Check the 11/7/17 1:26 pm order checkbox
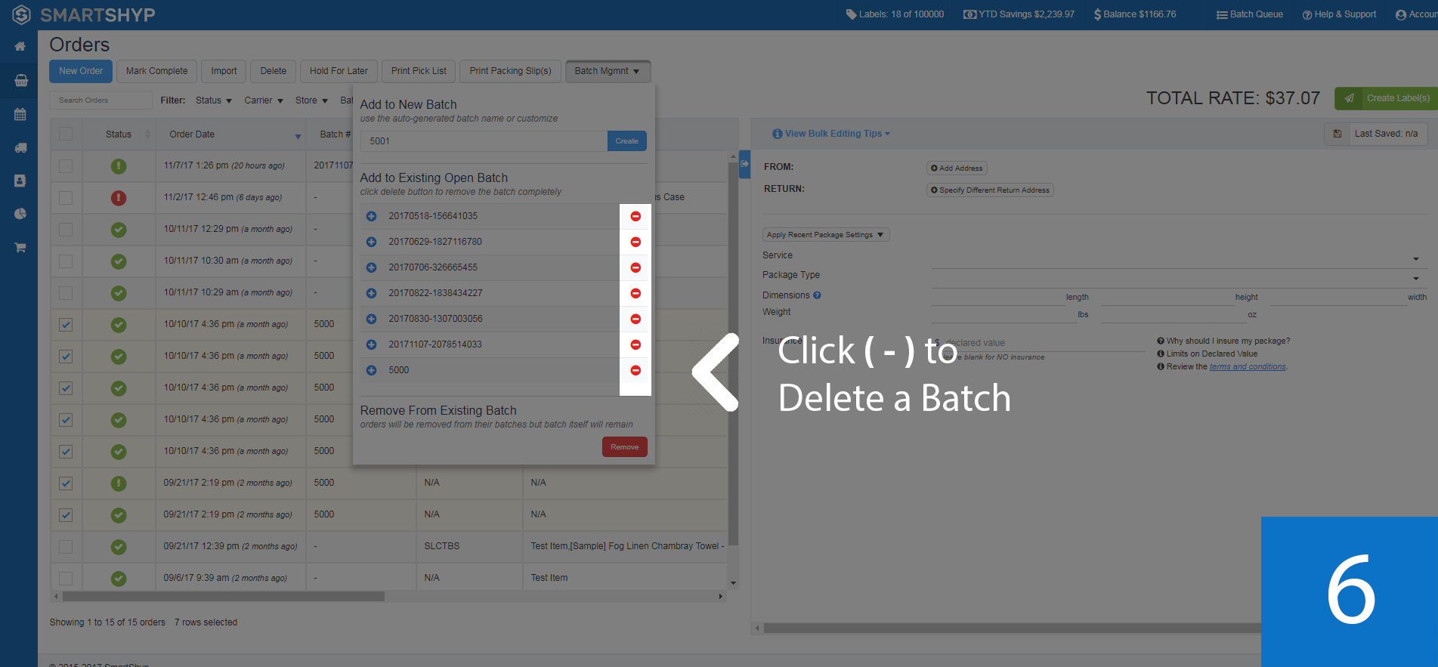 point(66,166)
